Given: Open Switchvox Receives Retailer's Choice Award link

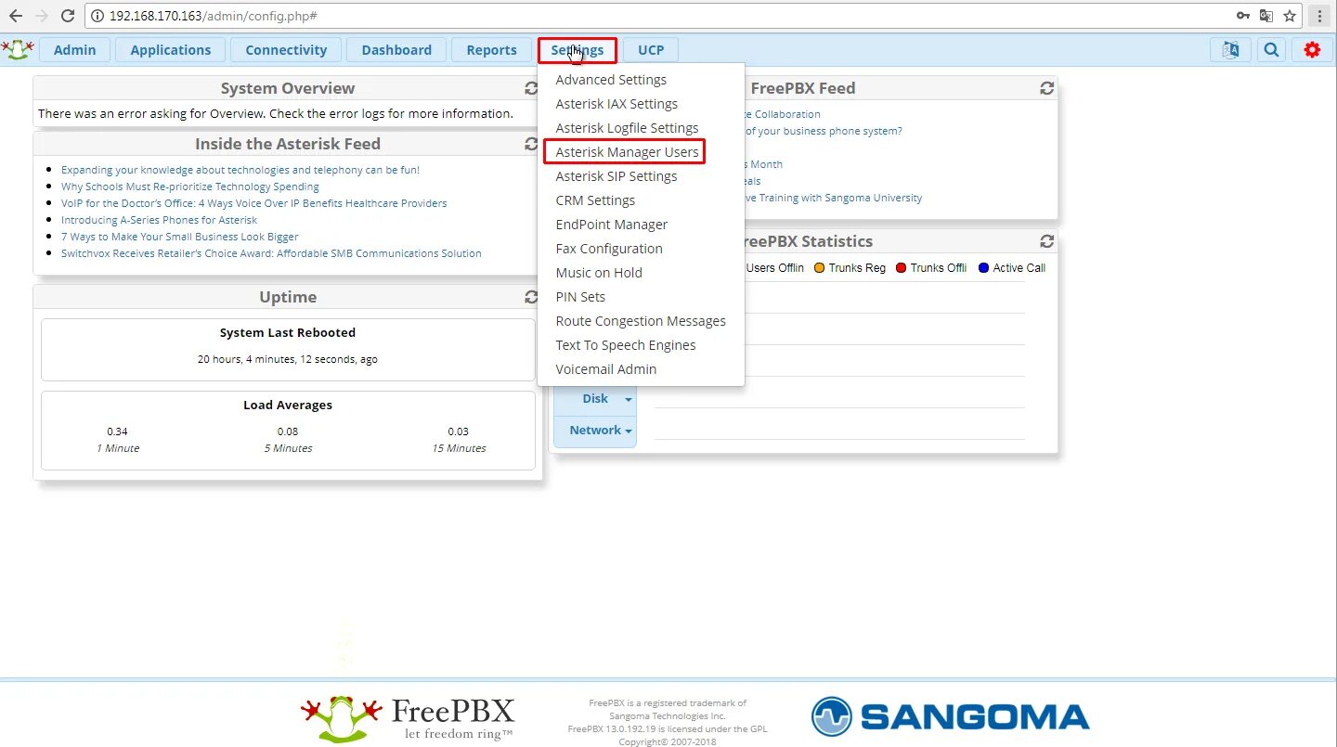Looking at the screenshot, I should pyautogui.click(x=271, y=253).
